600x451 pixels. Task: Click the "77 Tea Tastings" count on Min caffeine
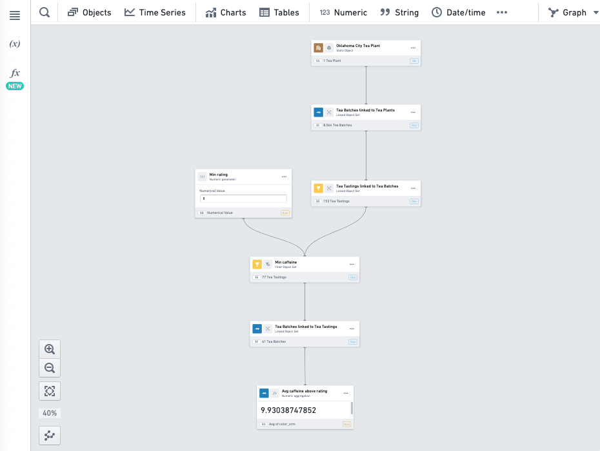coord(274,277)
